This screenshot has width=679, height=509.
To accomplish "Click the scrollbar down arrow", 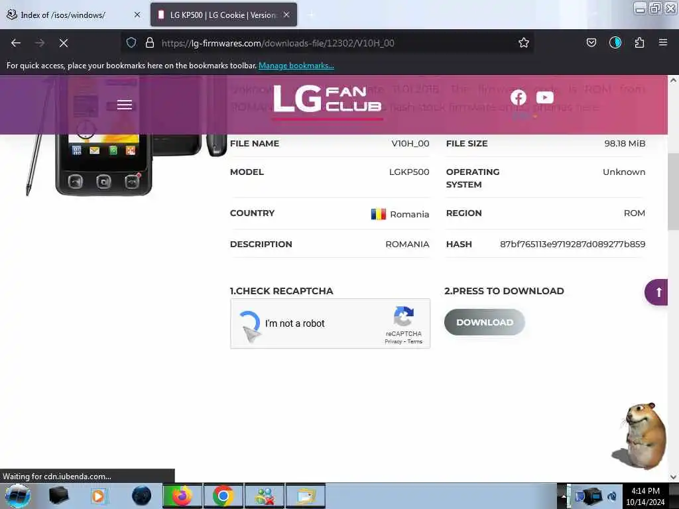I will tap(673, 477).
